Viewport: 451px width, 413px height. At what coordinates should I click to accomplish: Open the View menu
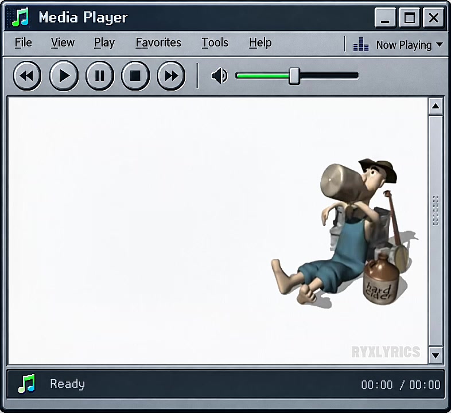(x=63, y=43)
